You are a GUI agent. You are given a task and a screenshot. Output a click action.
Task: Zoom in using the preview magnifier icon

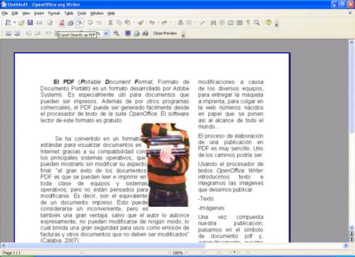(116, 33)
